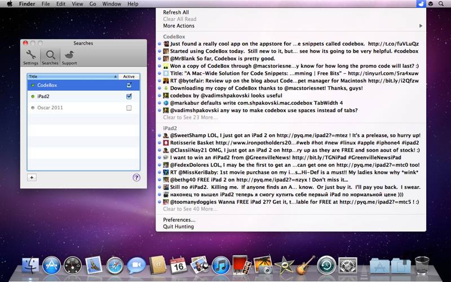Open the Window menu

click(112, 4)
